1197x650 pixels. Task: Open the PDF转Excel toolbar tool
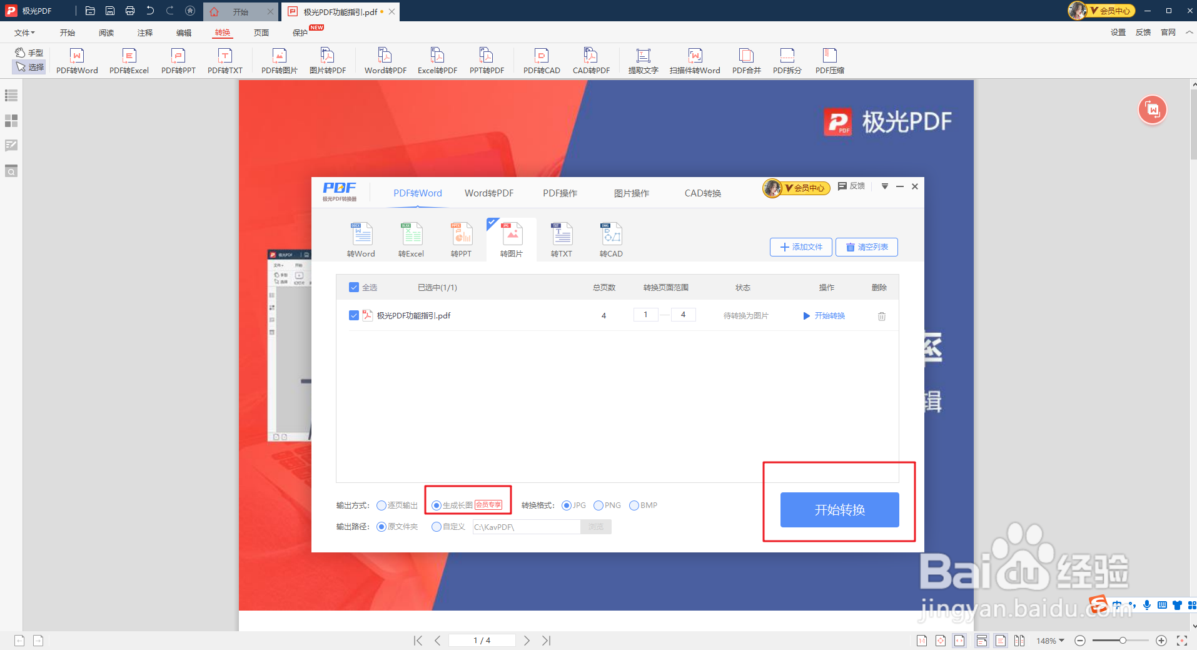point(129,61)
